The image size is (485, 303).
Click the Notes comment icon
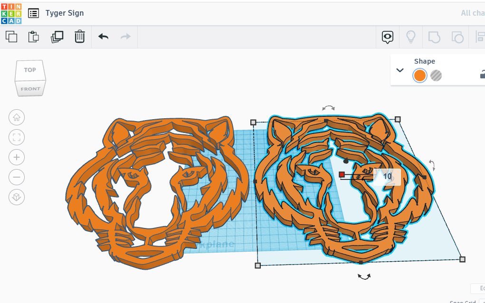click(388, 37)
